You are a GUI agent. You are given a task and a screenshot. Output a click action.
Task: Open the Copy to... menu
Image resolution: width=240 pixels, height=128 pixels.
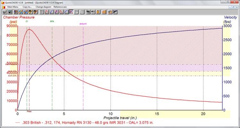click(x=27, y=7)
